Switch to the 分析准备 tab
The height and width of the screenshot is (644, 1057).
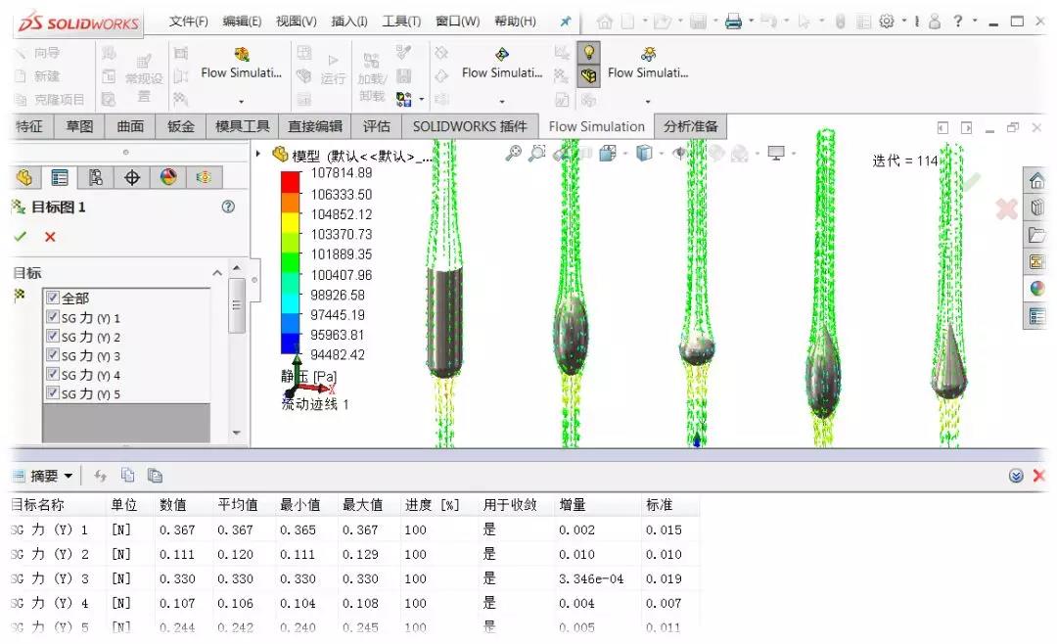pyautogui.click(x=690, y=126)
